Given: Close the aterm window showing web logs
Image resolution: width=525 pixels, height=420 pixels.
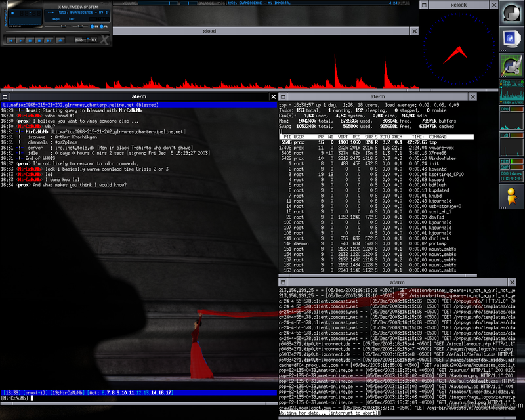Looking at the screenshot, I should 513,282.
